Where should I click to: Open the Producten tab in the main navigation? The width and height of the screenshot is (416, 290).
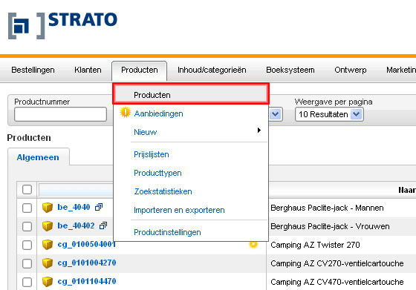[140, 70]
